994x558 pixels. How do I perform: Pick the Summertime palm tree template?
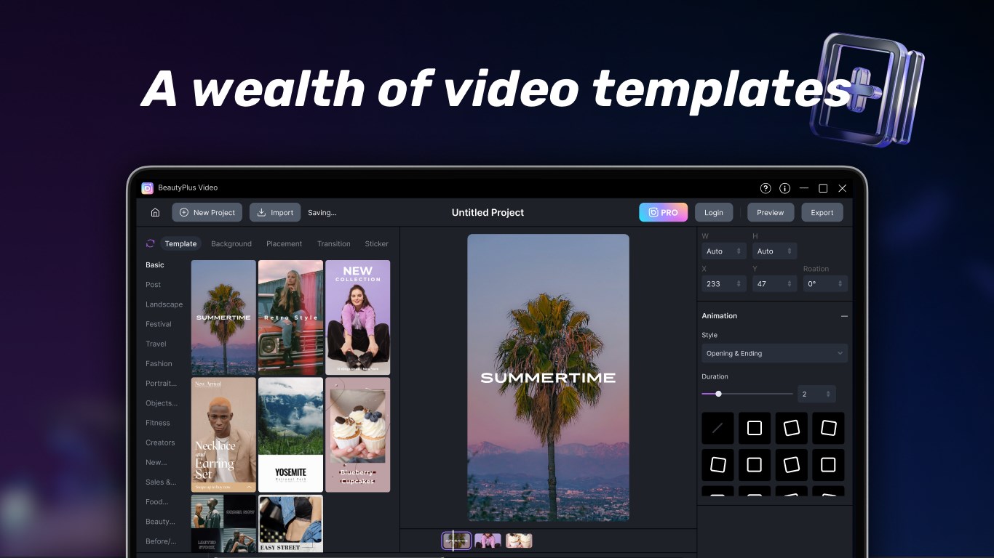[x=223, y=318]
